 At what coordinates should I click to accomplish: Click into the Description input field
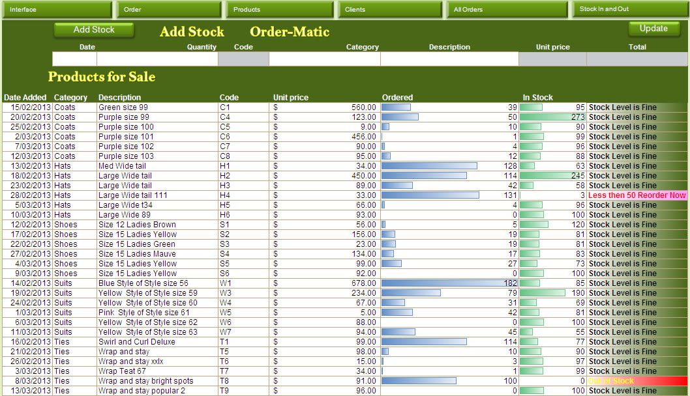449,59
